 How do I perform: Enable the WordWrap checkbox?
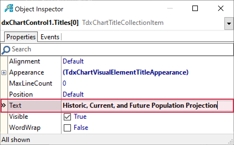(67, 128)
